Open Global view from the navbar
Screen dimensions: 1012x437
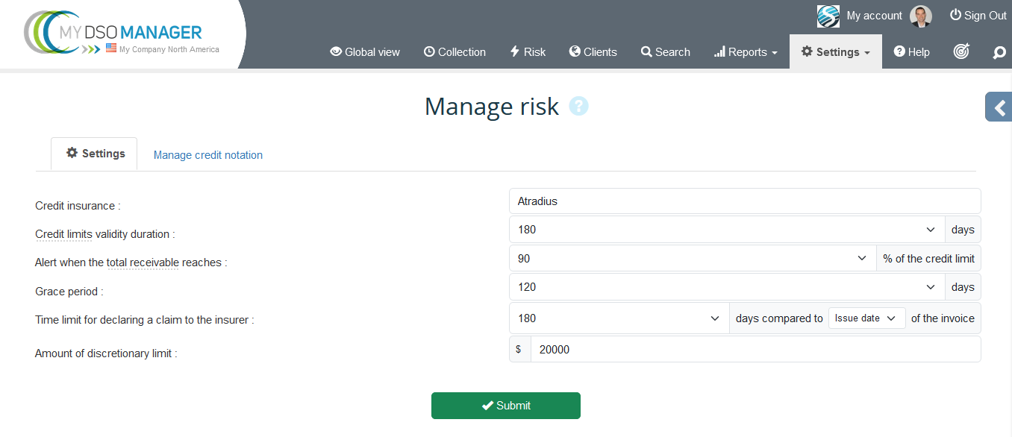pos(365,52)
